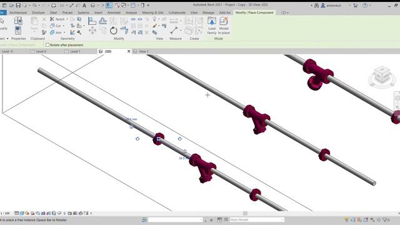Viewport: 400px width, 225px height.
Task: Open the Help question mark dropdown
Action: [x=370, y=6]
